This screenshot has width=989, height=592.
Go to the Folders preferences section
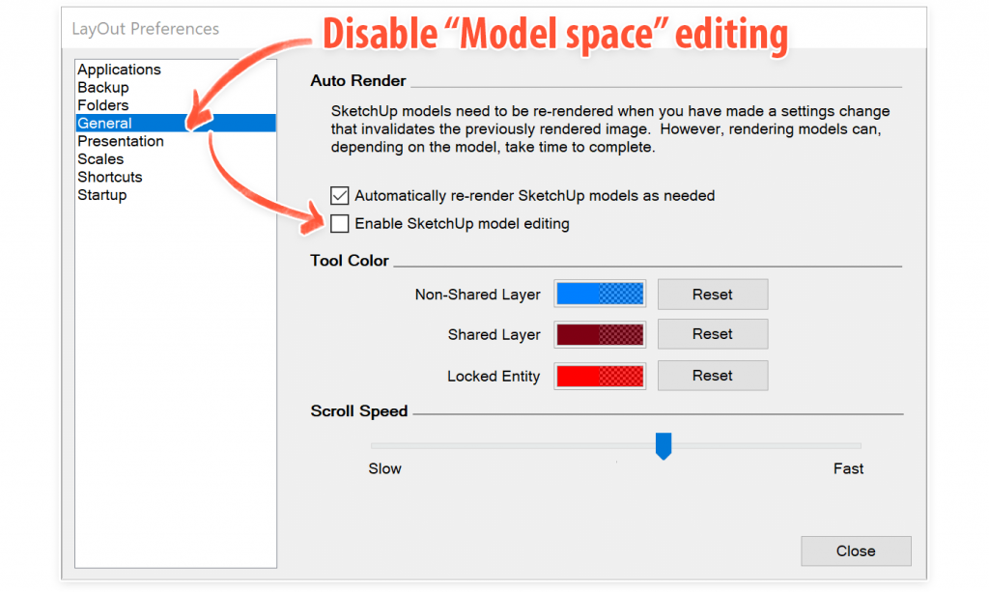(x=102, y=105)
